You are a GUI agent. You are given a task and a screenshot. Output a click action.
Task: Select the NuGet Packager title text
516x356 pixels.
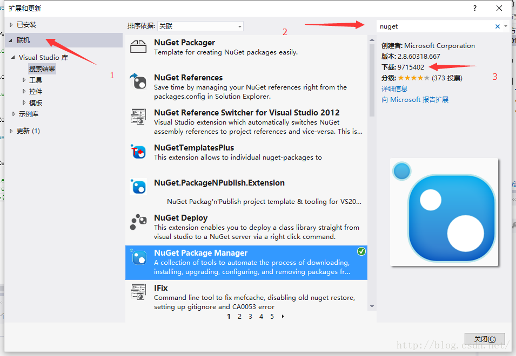pyautogui.click(x=184, y=43)
